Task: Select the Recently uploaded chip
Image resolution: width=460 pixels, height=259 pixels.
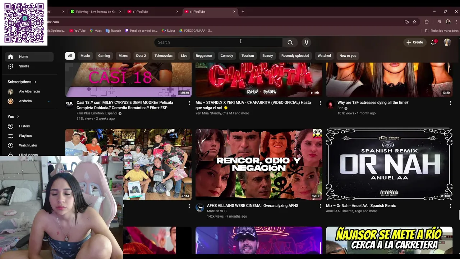Action: point(295,56)
